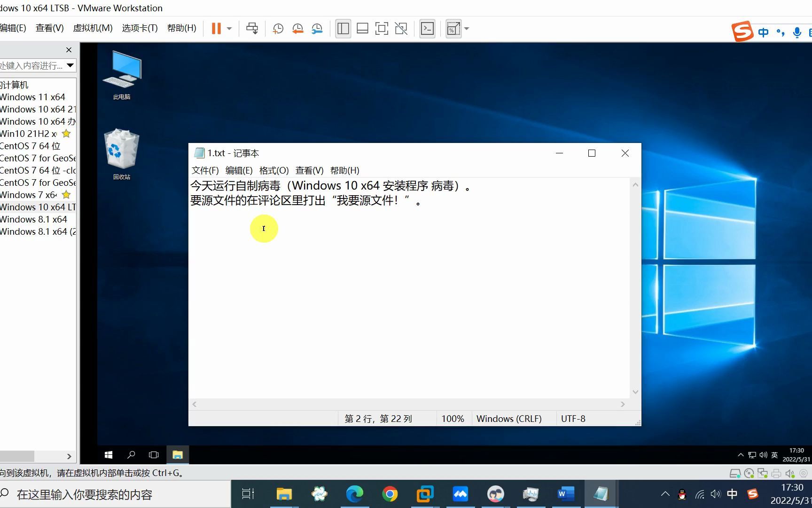The height and width of the screenshot is (508, 812).
Task: Click the VMware network adapter status icon
Action: pos(762,473)
